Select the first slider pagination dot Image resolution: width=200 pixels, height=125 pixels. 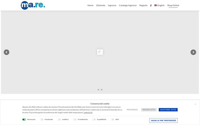pyautogui.click(x=98, y=90)
